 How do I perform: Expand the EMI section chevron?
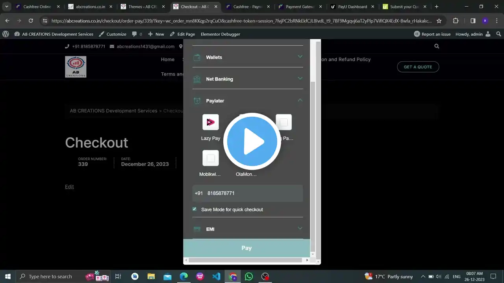click(x=300, y=228)
